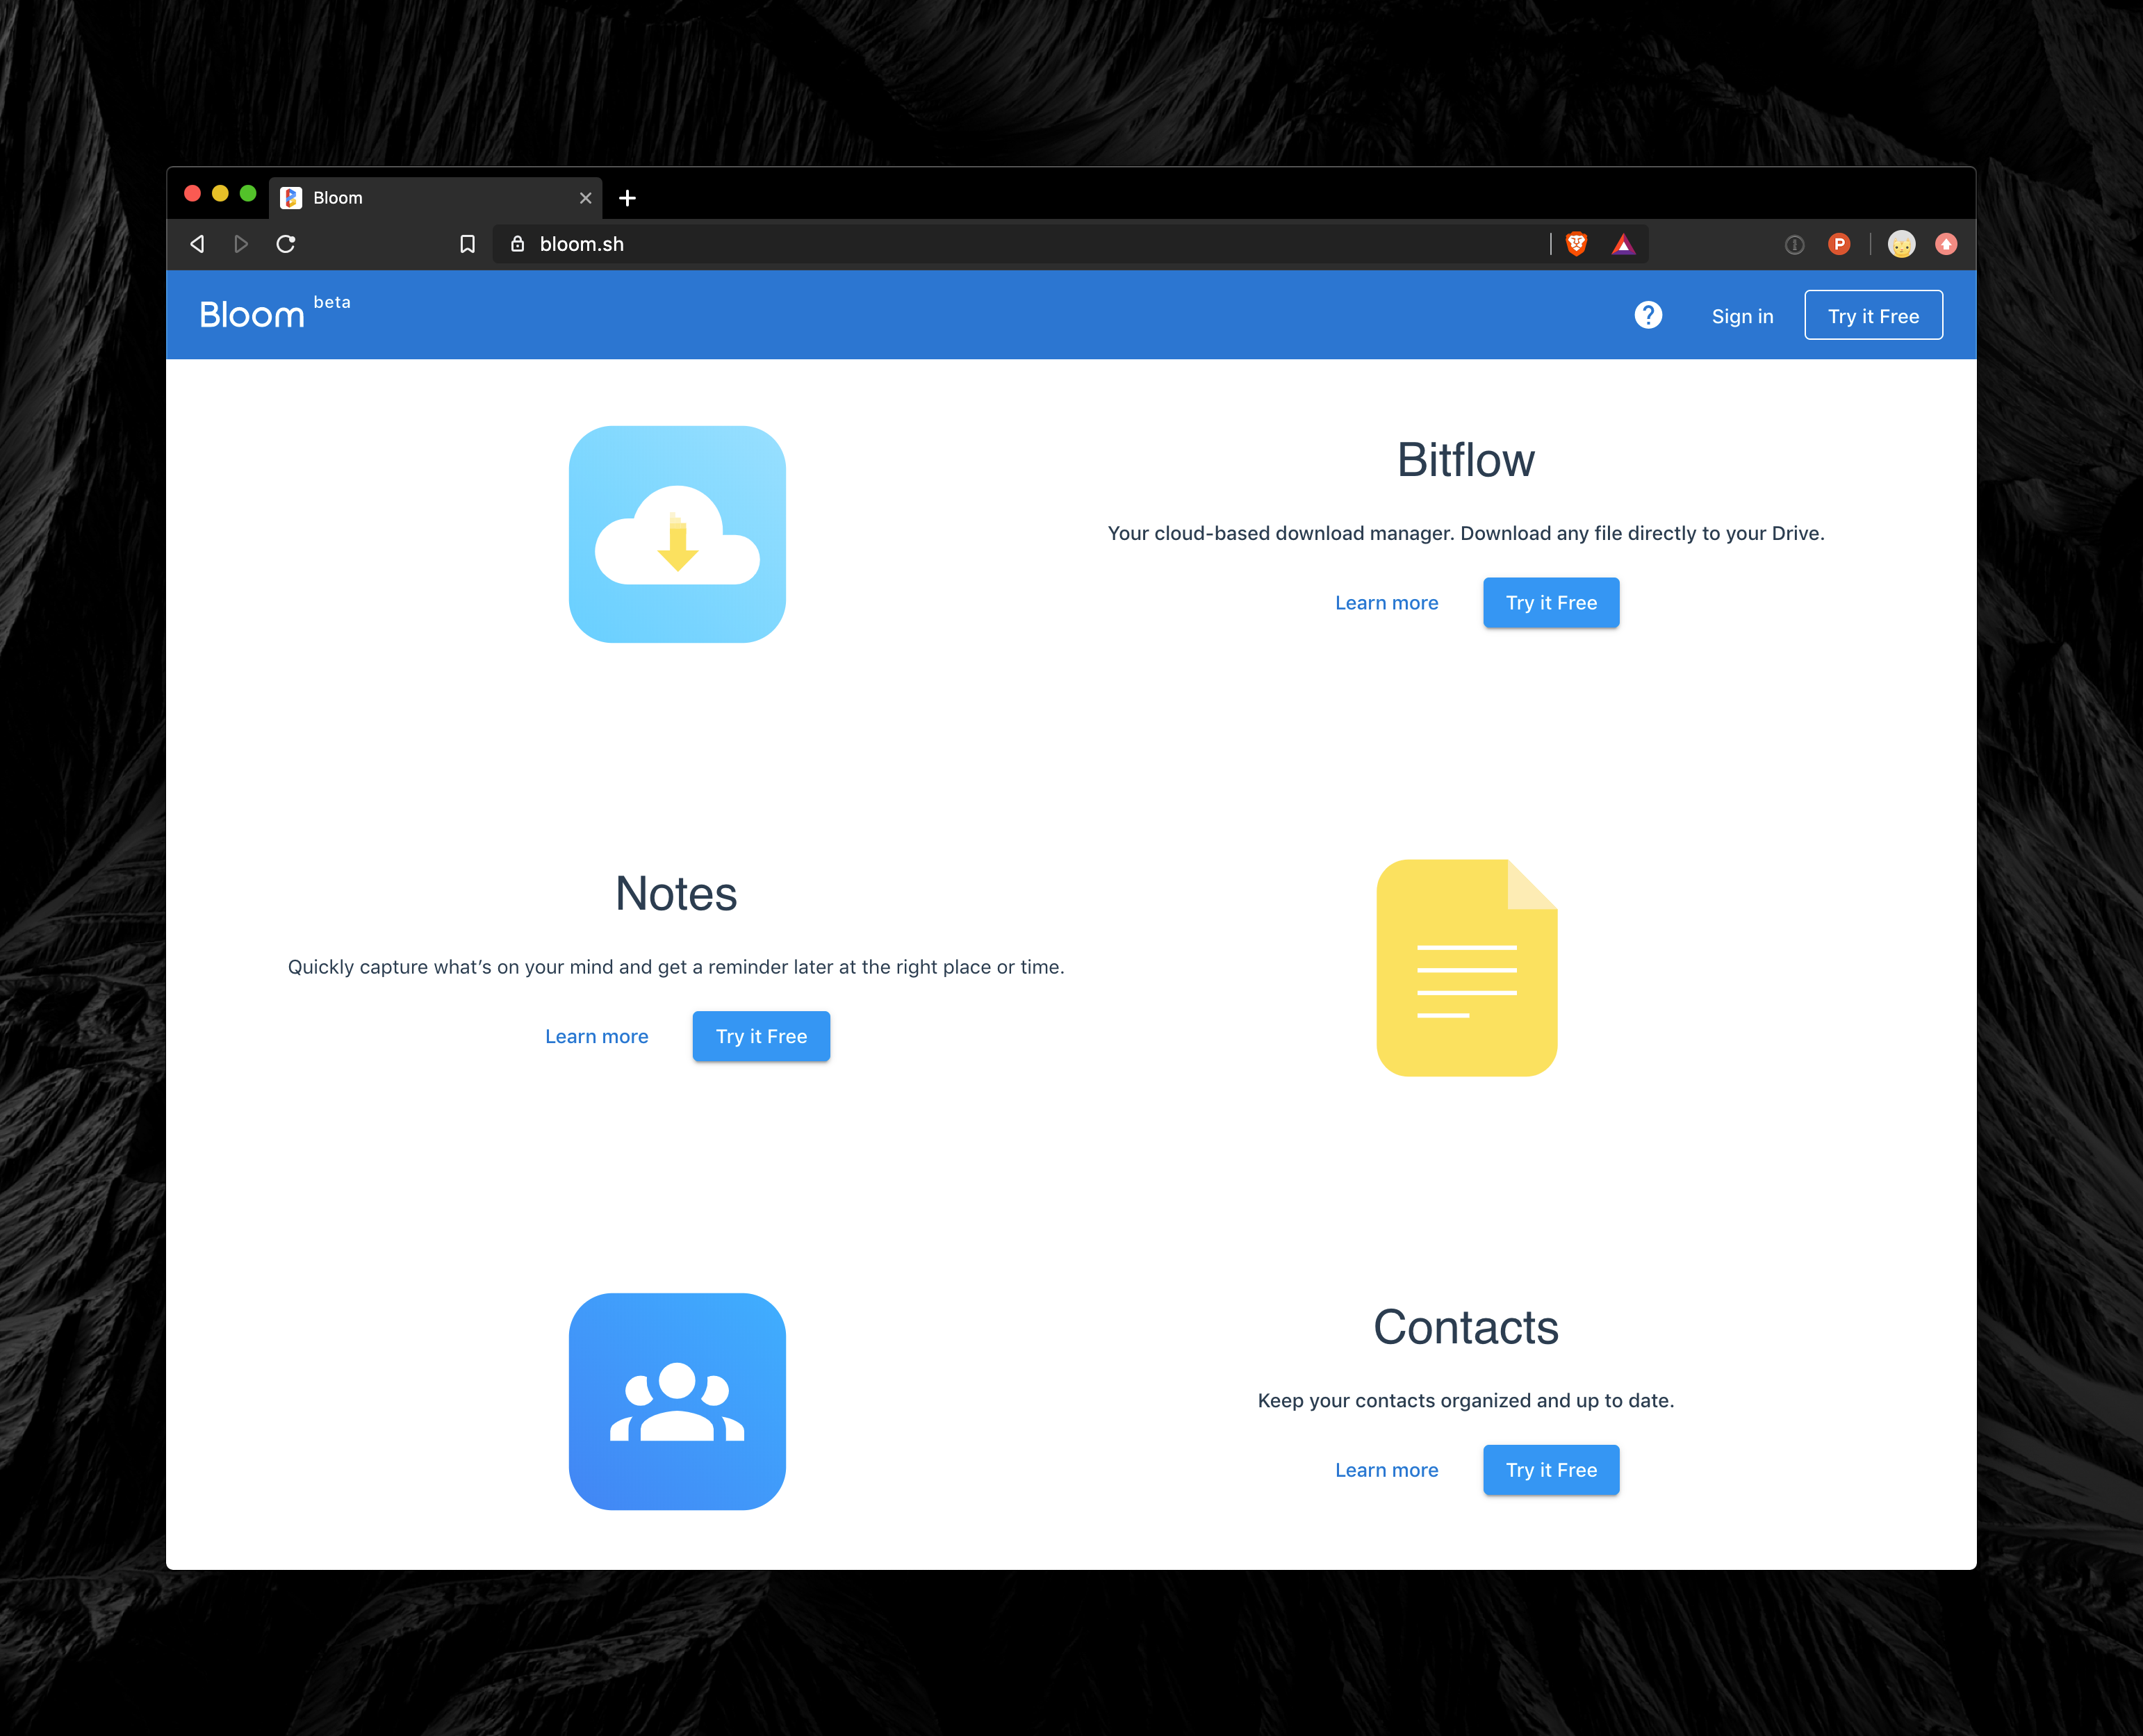
Task: Click the bloom.sh address bar
Action: [x=900, y=244]
